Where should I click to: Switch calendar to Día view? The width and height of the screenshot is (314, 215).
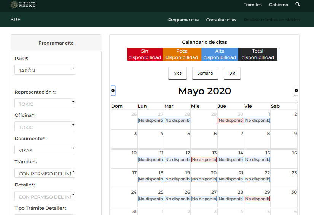[x=232, y=73]
